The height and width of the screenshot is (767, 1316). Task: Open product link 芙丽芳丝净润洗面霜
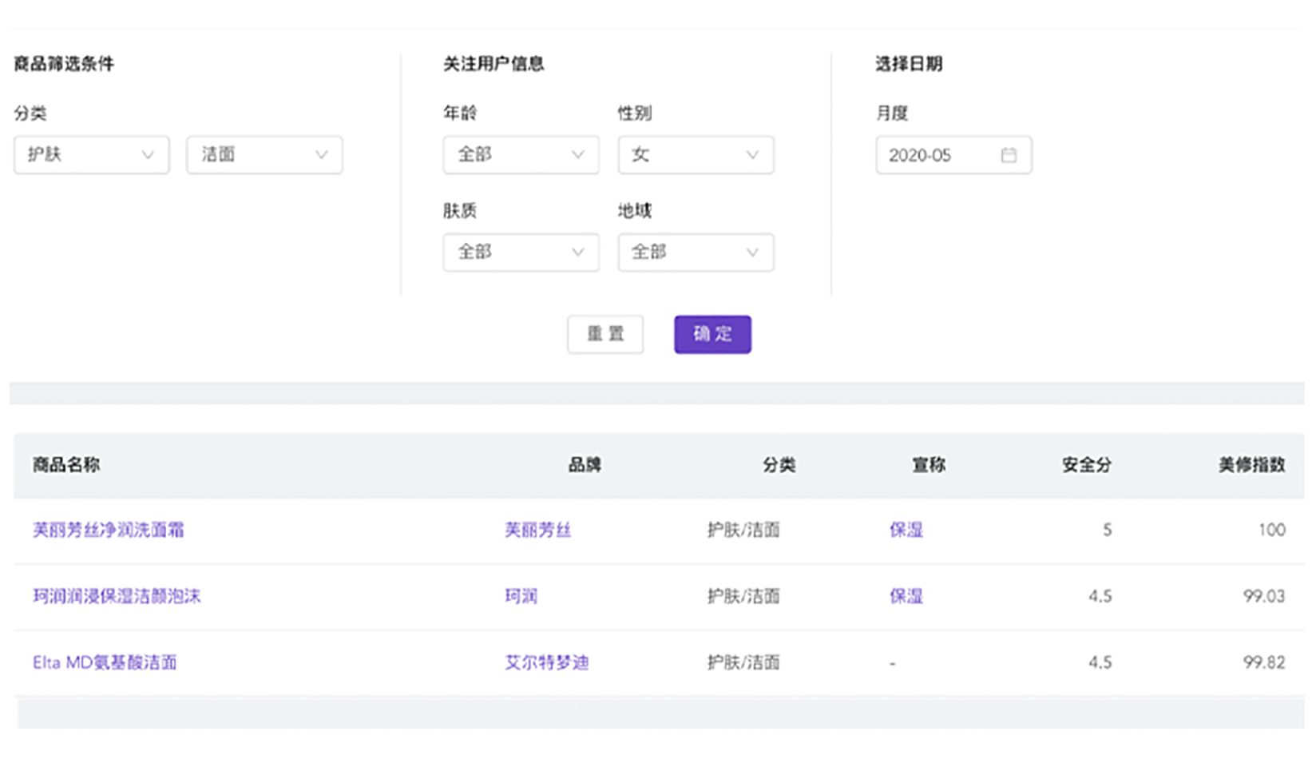point(109,530)
